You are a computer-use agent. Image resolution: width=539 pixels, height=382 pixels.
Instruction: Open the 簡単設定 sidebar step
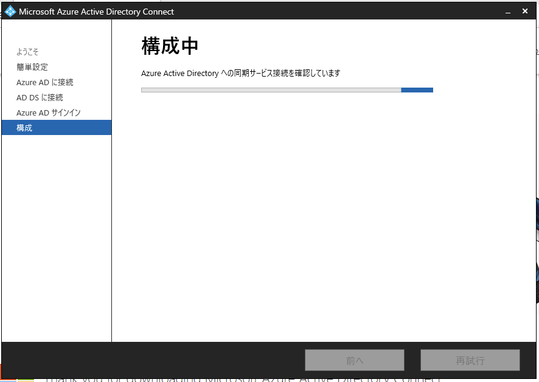coord(32,67)
